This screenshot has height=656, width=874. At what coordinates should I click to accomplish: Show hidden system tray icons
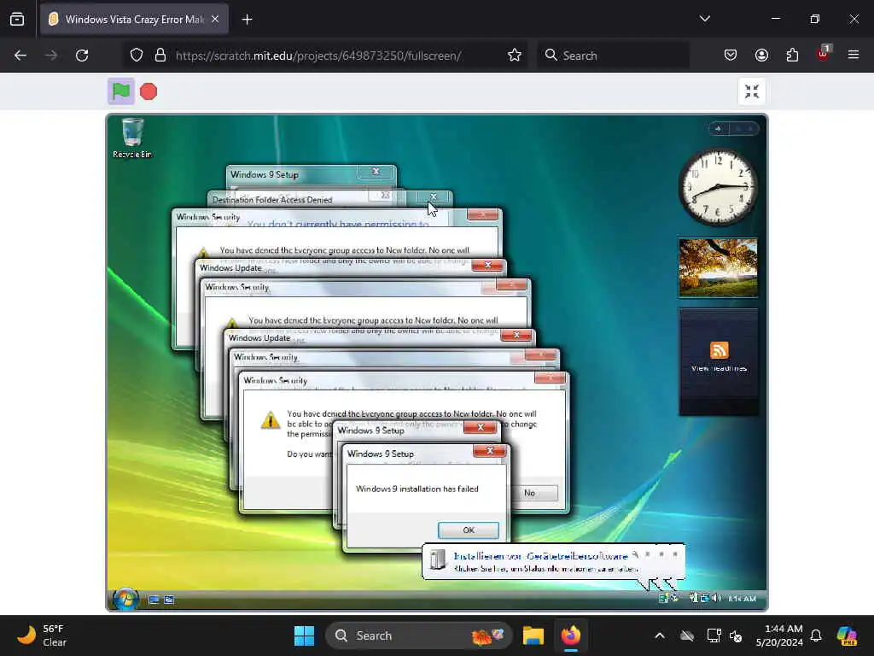[x=660, y=635]
